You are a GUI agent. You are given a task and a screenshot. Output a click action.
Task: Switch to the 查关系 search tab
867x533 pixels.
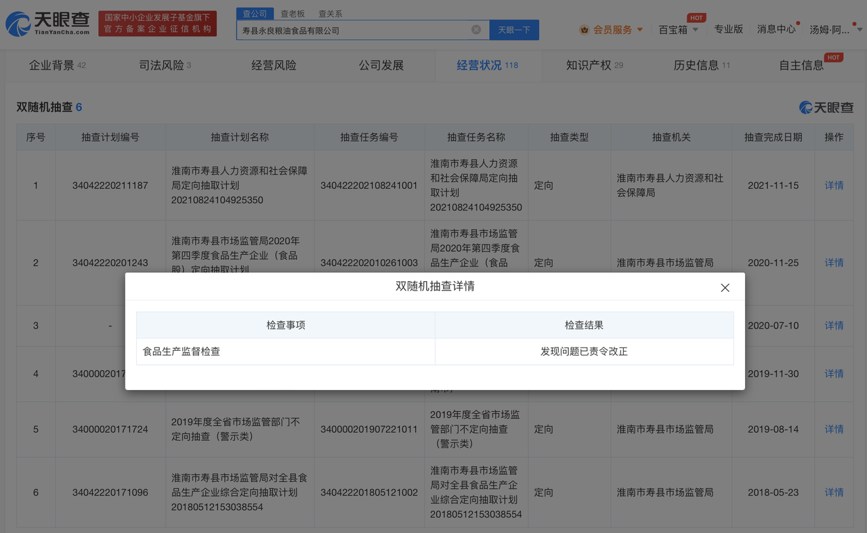pos(330,14)
